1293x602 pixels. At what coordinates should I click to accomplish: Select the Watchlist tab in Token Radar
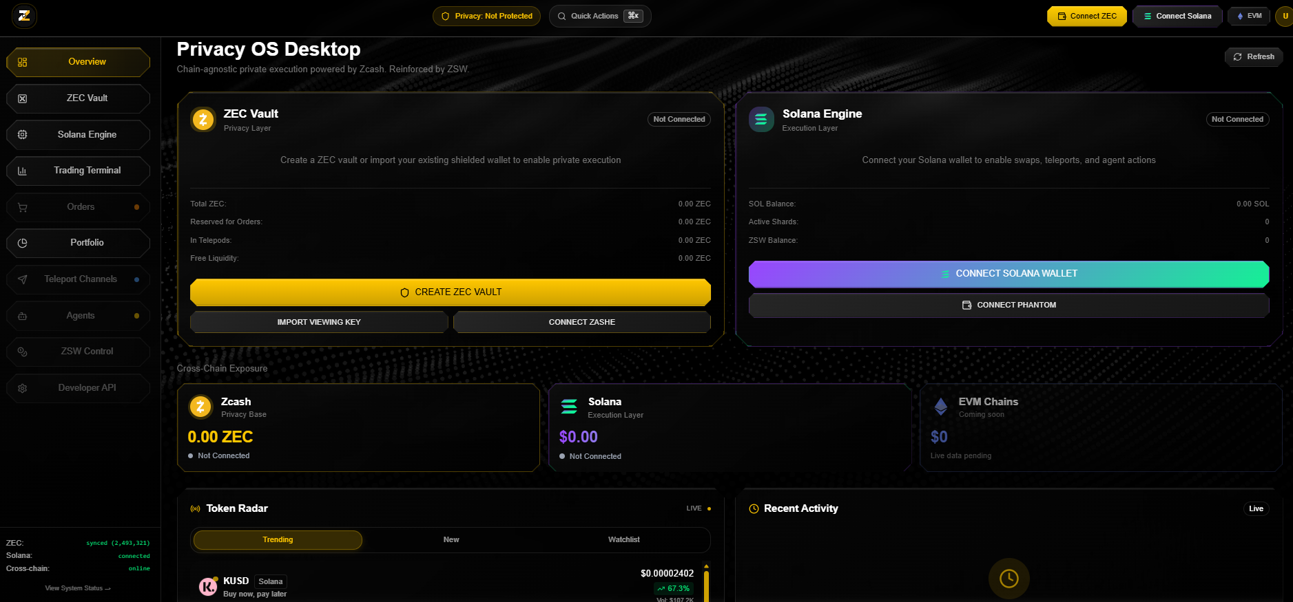pos(623,539)
